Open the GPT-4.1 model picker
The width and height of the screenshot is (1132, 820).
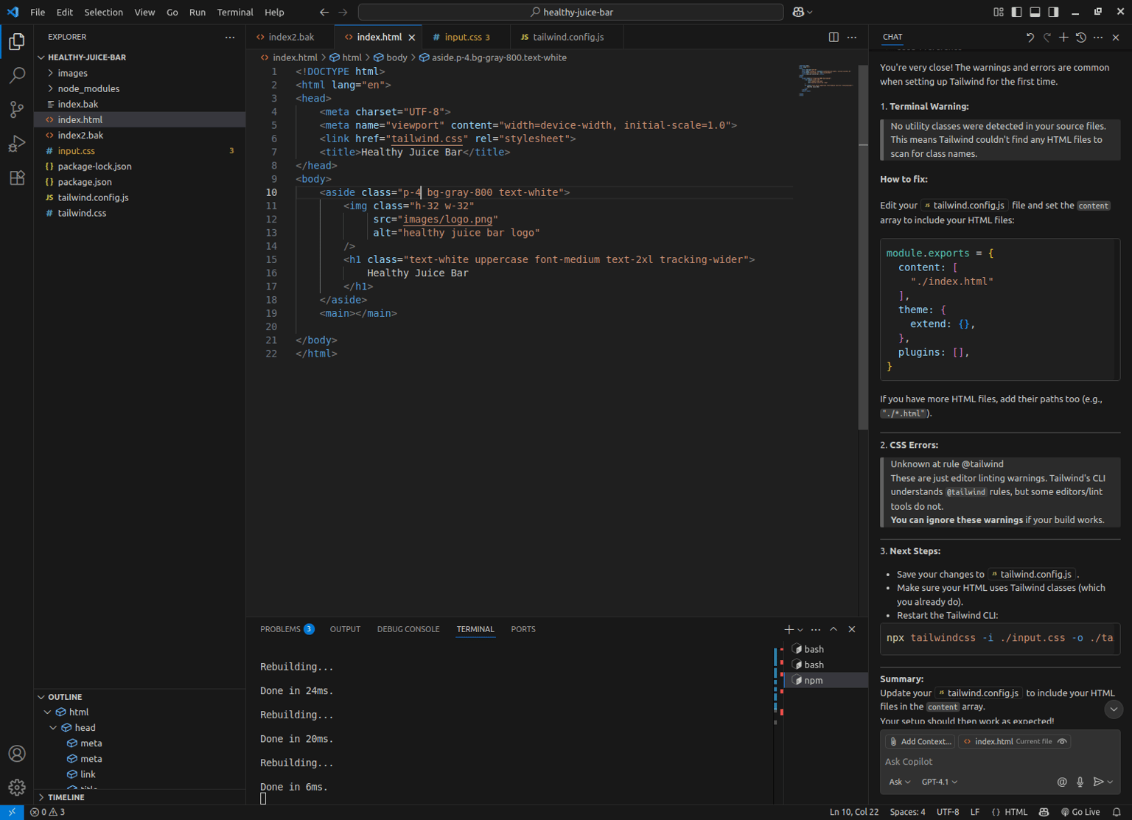click(x=939, y=782)
